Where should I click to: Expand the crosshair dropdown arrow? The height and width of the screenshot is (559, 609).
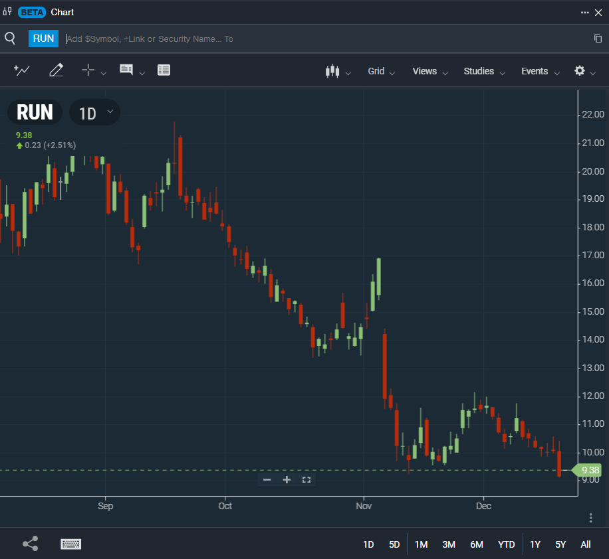103,73
